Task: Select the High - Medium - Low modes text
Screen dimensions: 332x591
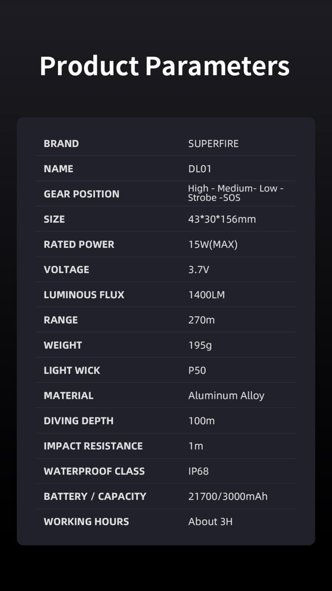Action: (x=235, y=189)
